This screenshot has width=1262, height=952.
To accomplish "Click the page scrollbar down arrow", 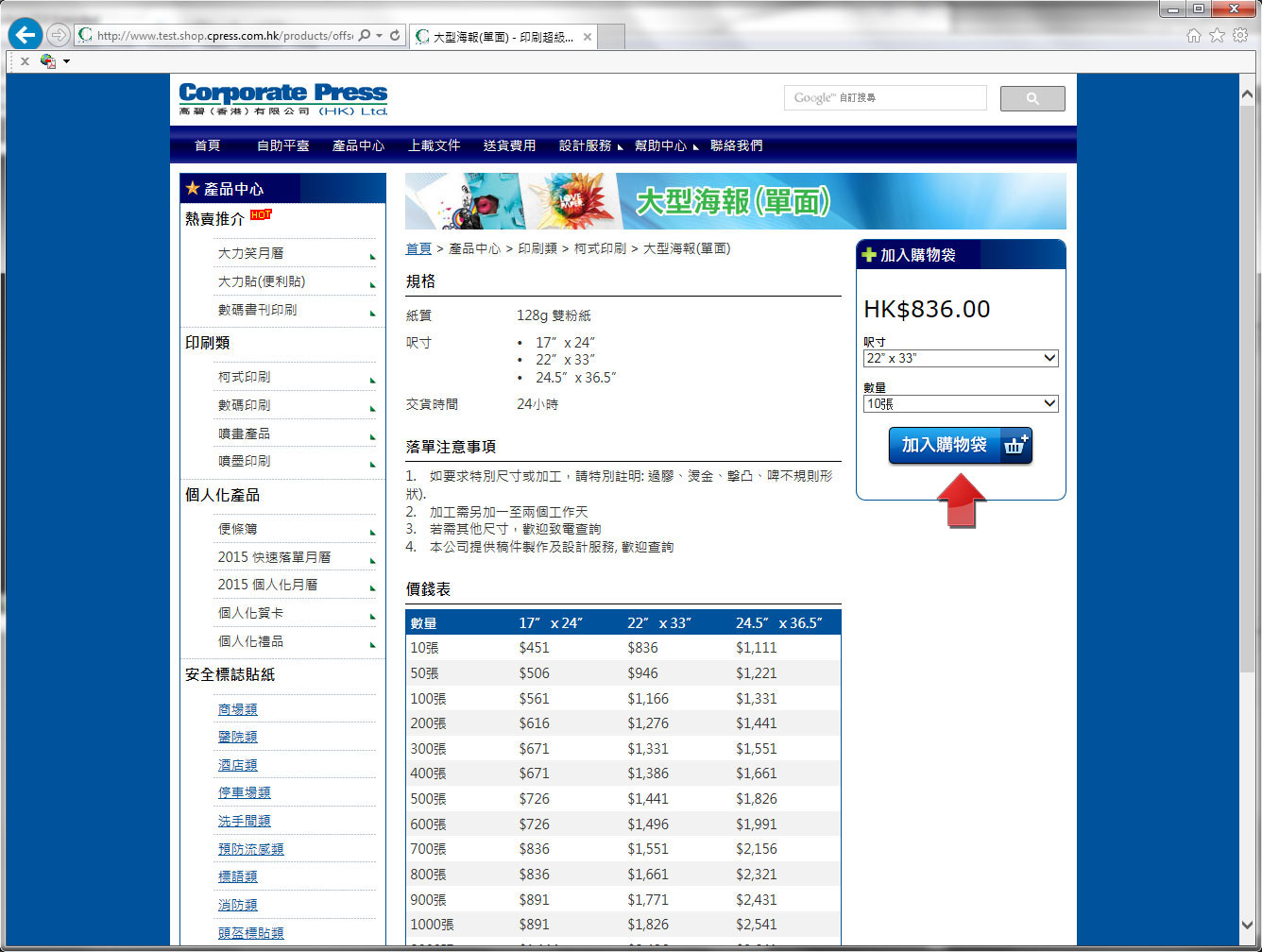I will (x=1247, y=925).
